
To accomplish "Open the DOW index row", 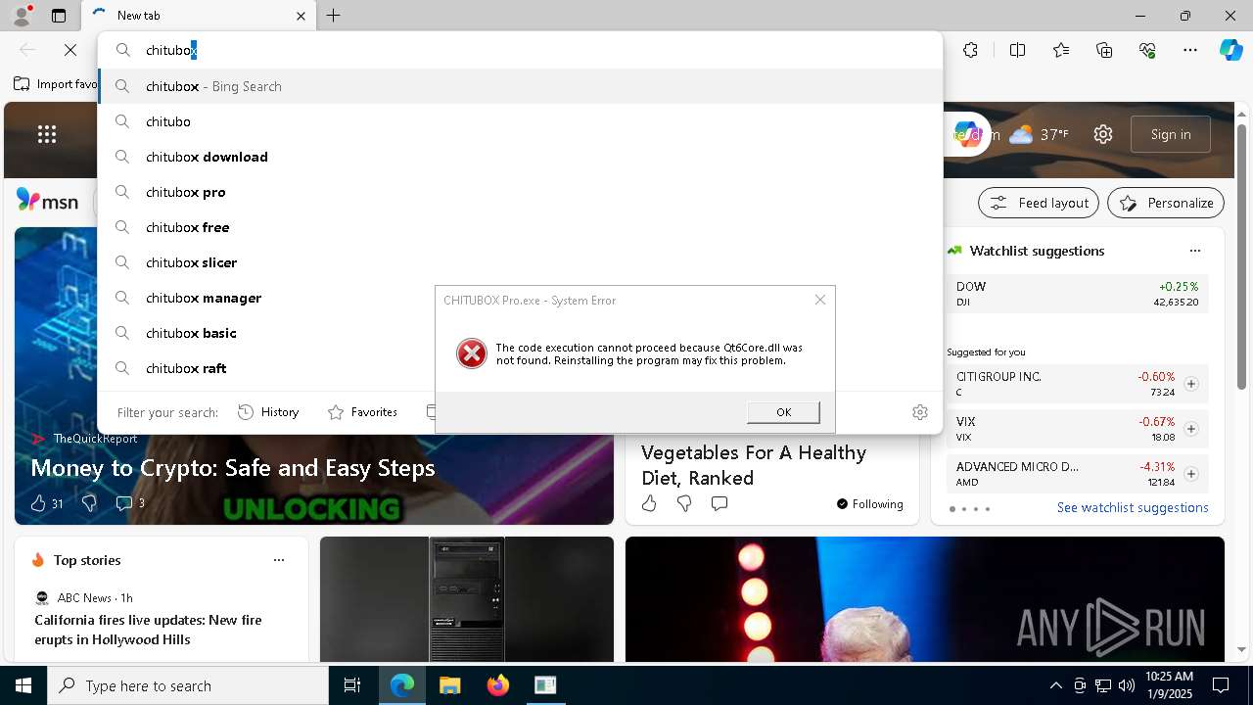I will pyautogui.click(x=1077, y=294).
